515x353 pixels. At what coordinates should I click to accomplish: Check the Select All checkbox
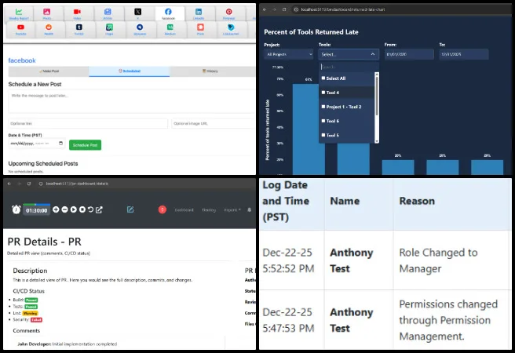(x=323, y=78)
